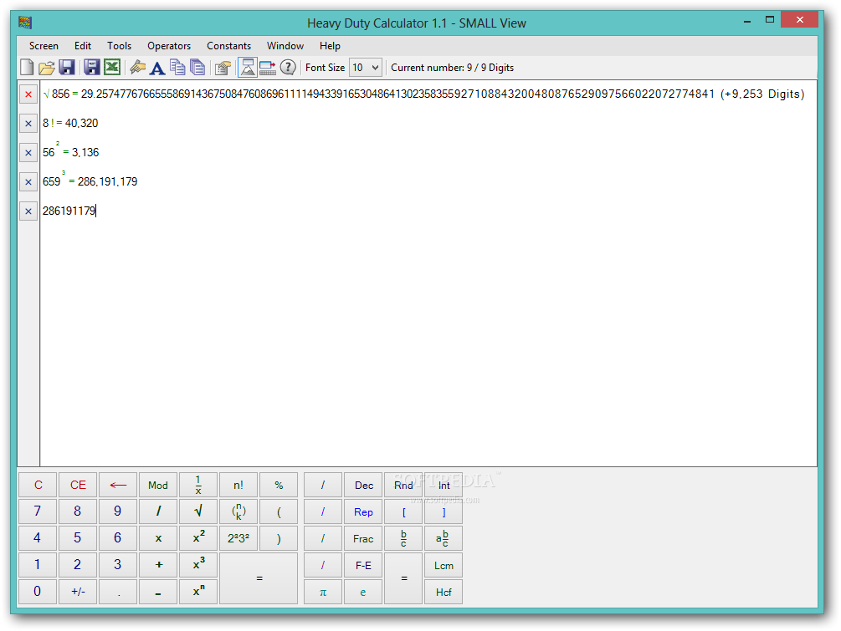The image size is (841, 631).
Task: Delete the 56² = 3,136 row
Action: point(28,153)
